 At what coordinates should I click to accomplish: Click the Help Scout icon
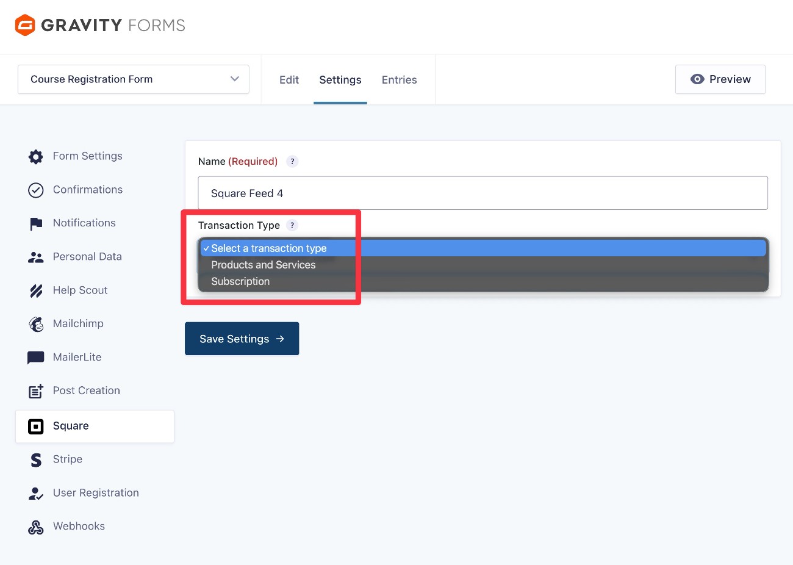35,290
